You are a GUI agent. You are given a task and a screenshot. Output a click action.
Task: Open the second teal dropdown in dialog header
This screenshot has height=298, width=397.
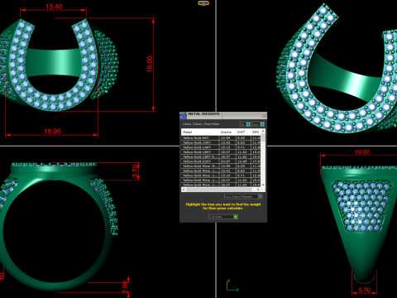(258, 124)
